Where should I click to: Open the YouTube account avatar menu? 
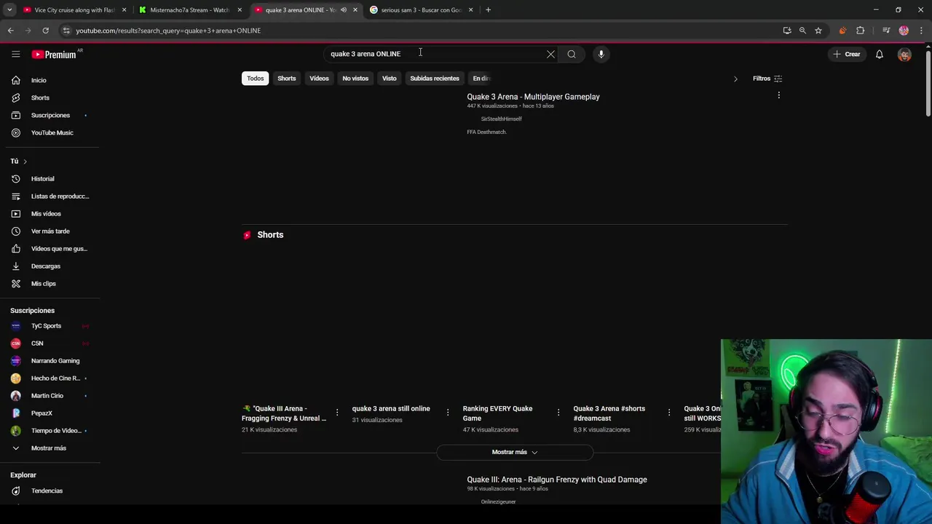tap(904, 54)
